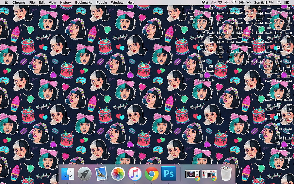294x184 pixels.
Task: Open the Bookmarks menu
Action: pyautogui.click(x=84, y=2)
